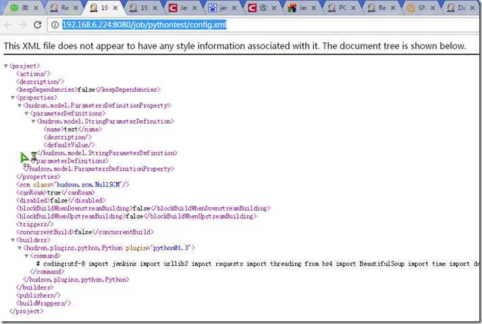Collapse <hudson.model.ParametersDefinitionProperty> node

(20, 106)
